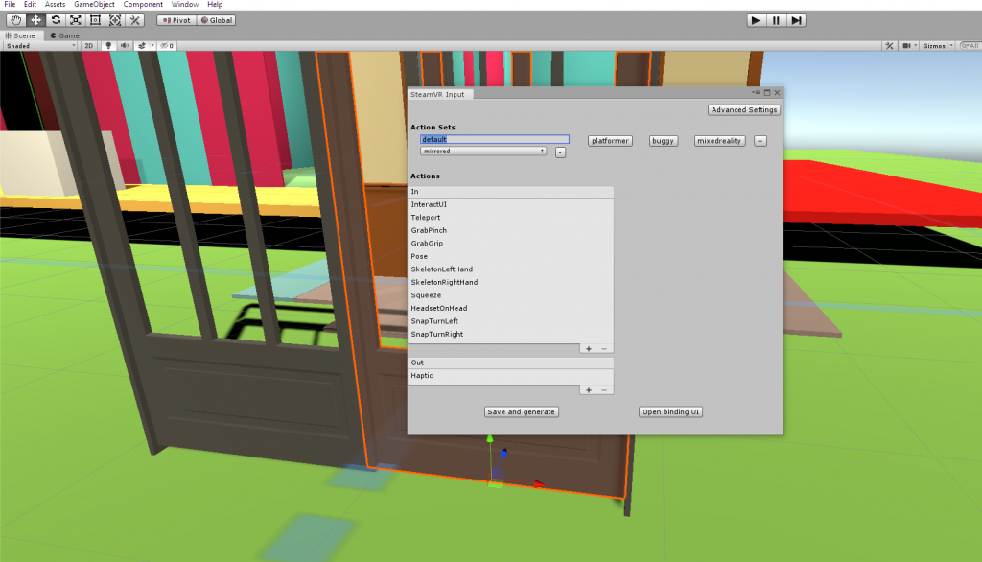Select the Scale tool

[75, 20]
